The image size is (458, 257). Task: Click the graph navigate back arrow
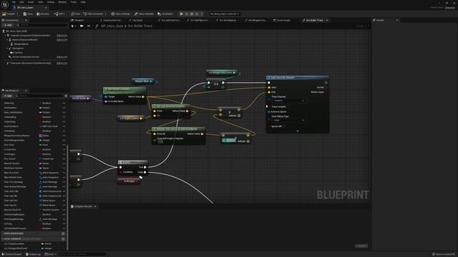pos(82,26)
